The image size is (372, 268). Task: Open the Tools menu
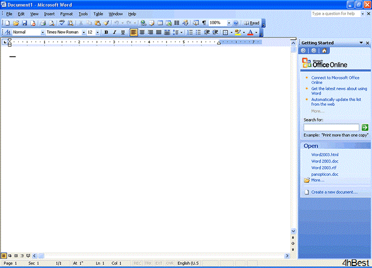coord(83,14)
